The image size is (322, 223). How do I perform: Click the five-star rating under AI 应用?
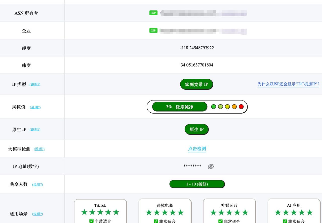click(294, 212)
